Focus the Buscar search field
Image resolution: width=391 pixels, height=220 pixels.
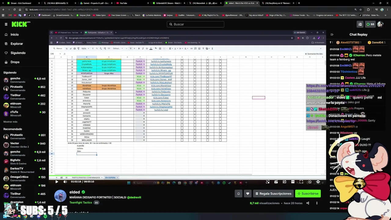195,24
